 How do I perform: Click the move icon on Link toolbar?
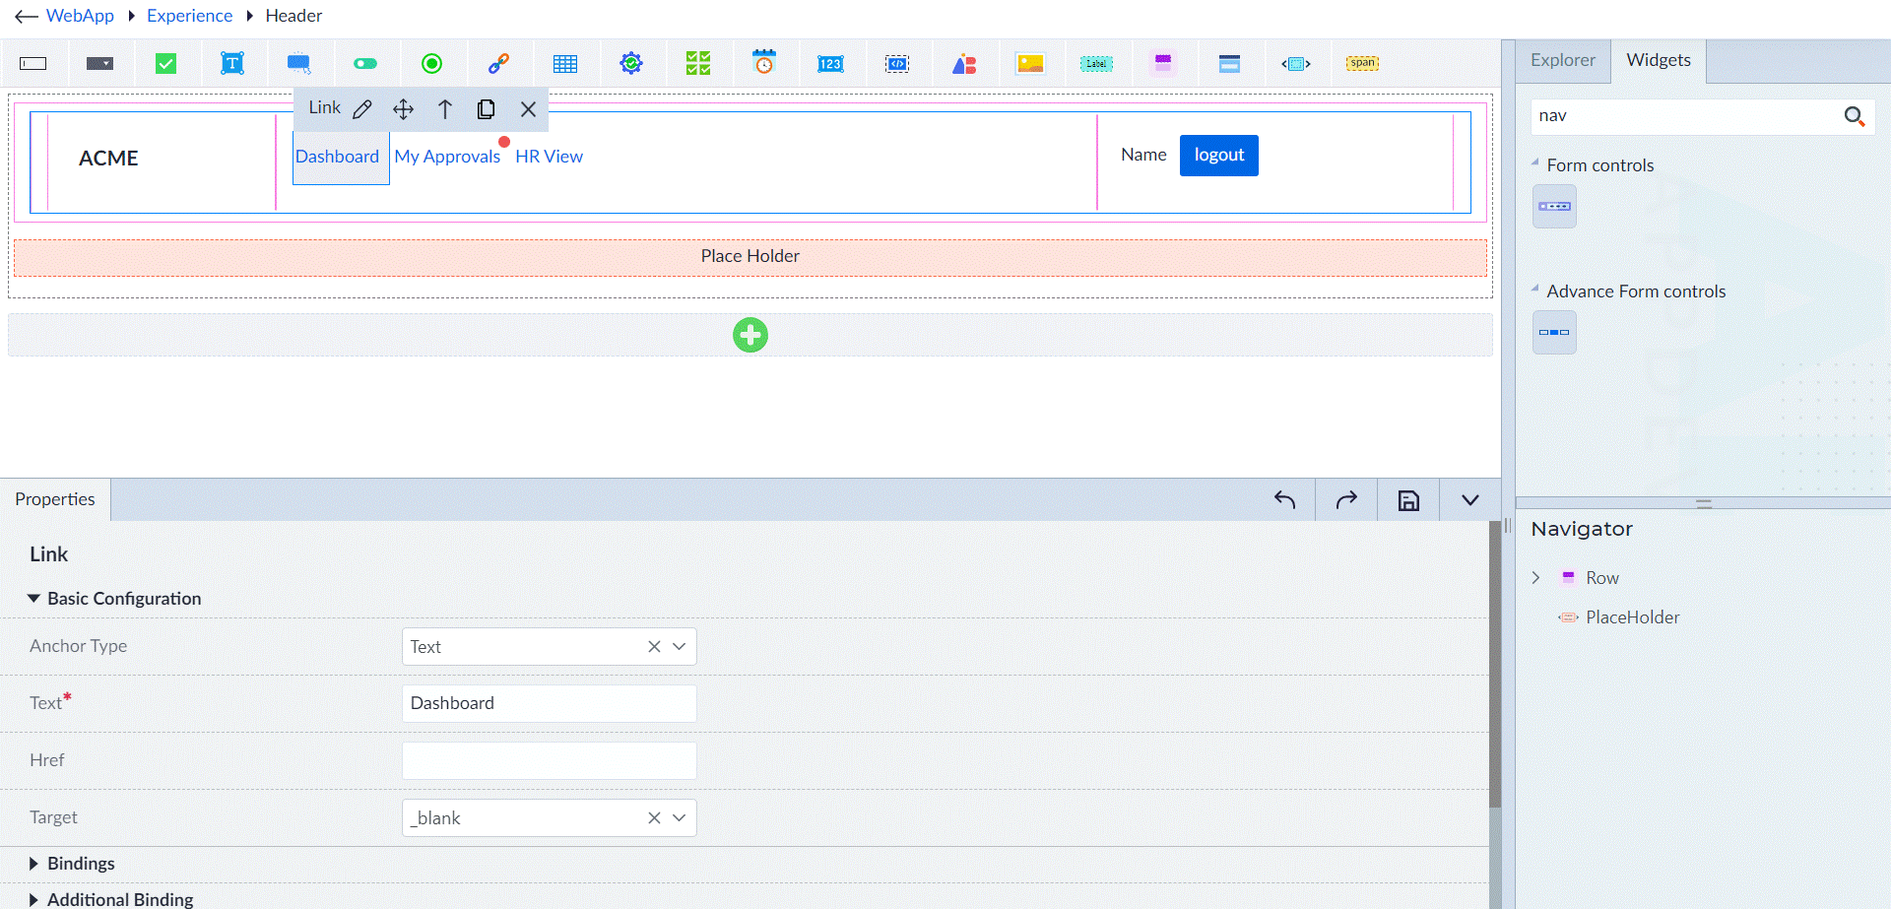coord(404,109)
